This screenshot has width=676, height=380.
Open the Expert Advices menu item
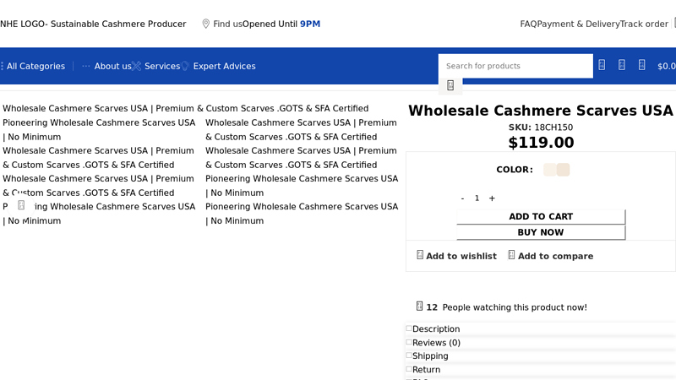(x=224, y=66)
